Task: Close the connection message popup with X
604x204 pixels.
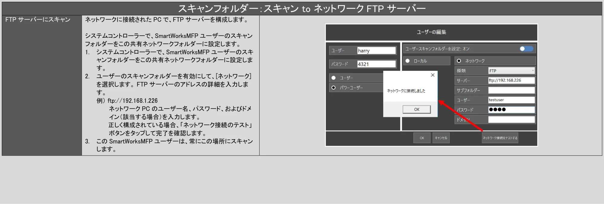Action: coord(432,75)
